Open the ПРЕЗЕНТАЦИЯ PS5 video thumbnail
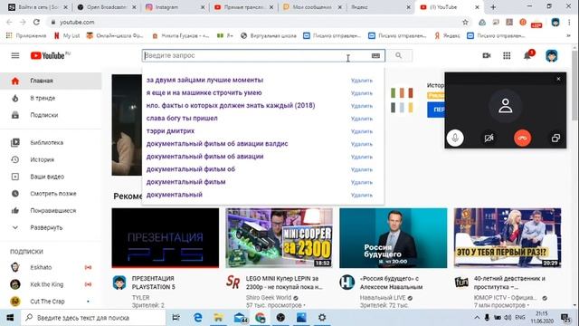579x326 pixels. pos(165,238)
